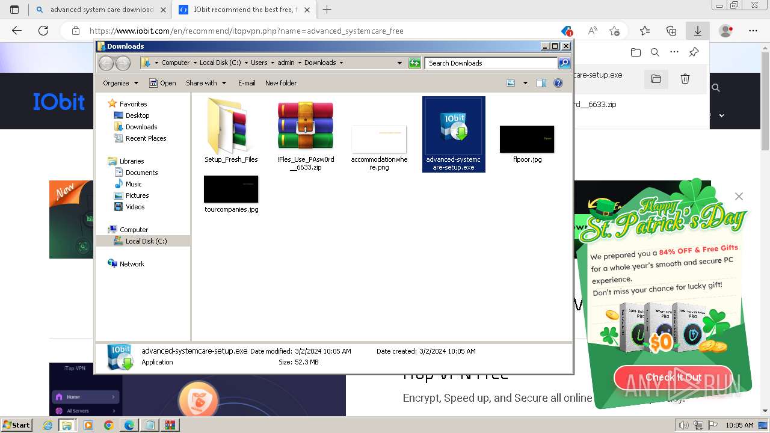Open the Organize menu
This screenshot has height=433, width=770.
[x=120, y=83]
